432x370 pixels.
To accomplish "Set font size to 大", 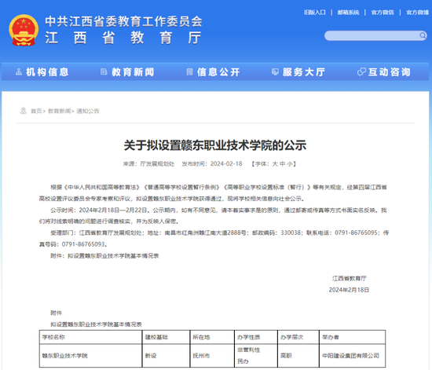I will coord(275,164).
